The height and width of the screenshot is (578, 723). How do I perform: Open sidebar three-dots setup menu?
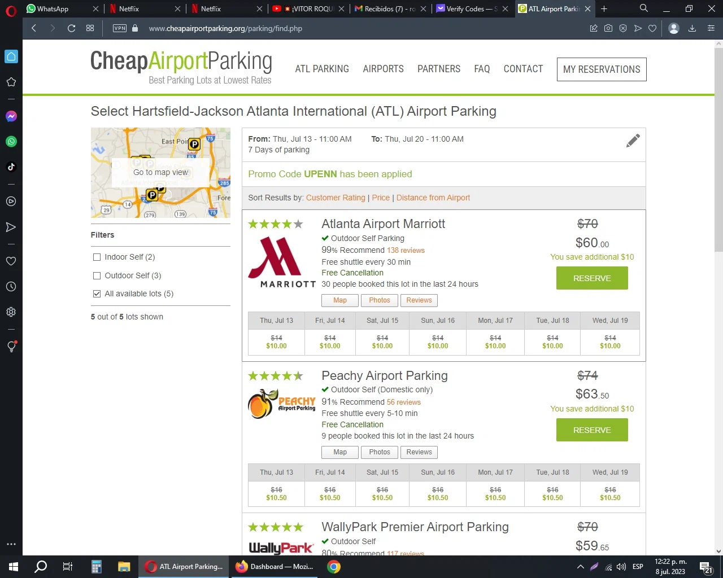coord(11,544)
